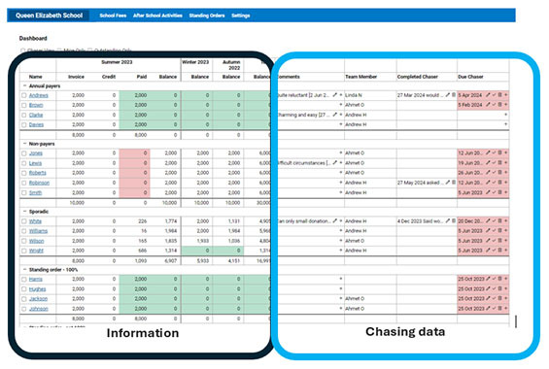Edit Andrews completed chaser '27 Mar 2024'
549x369 pixels.
[448, 95]
